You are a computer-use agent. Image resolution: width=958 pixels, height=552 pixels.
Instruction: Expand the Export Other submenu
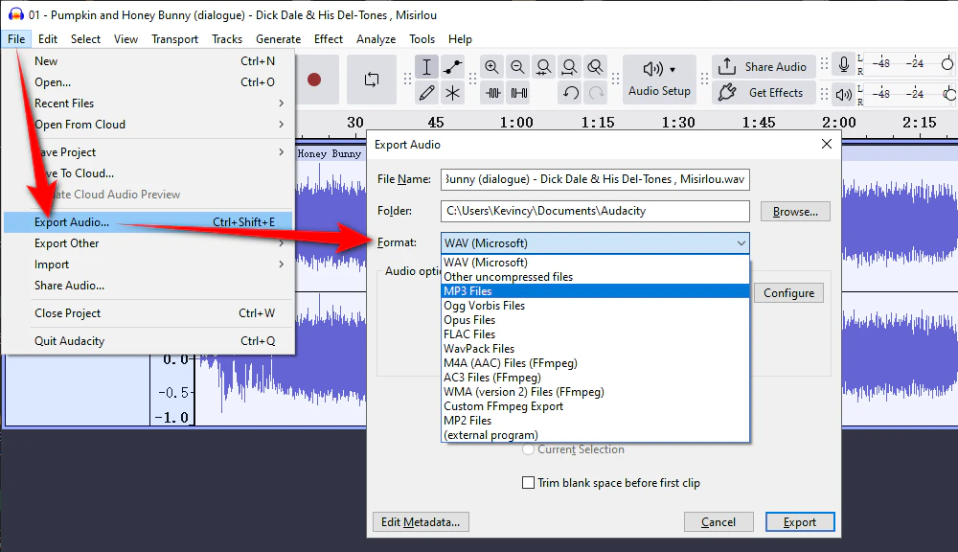click(x=148, y=243)
